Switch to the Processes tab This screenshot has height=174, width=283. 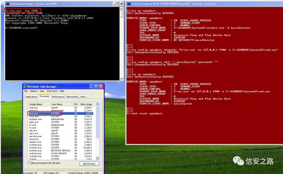[x=44, y=97]
